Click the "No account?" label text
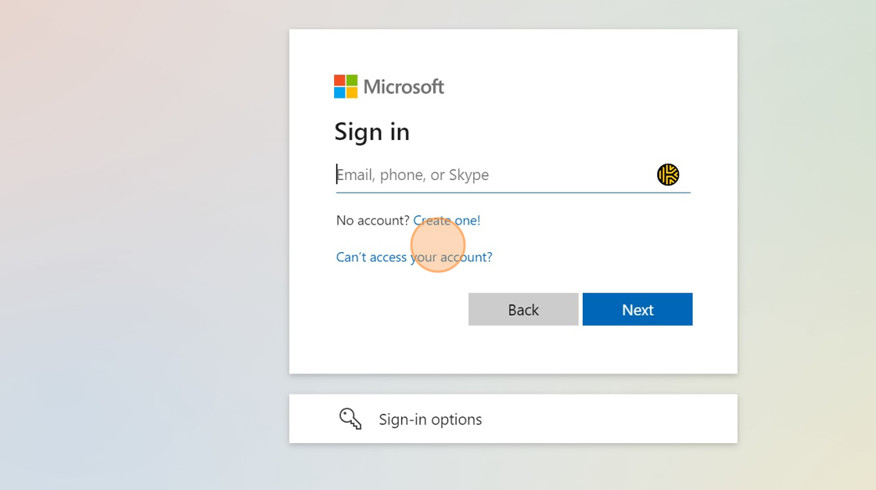The width and height of the screenshot is (876, 490). click(x=372, y=221)
